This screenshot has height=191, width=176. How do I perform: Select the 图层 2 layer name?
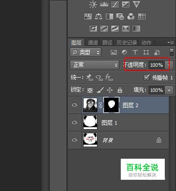tap(130, 105)
